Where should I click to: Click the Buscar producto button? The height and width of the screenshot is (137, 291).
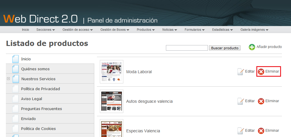pyautogui.click(x=225, y=48)
